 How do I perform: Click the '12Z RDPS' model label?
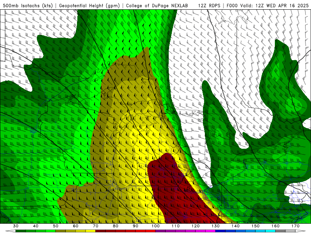[209, 5]
